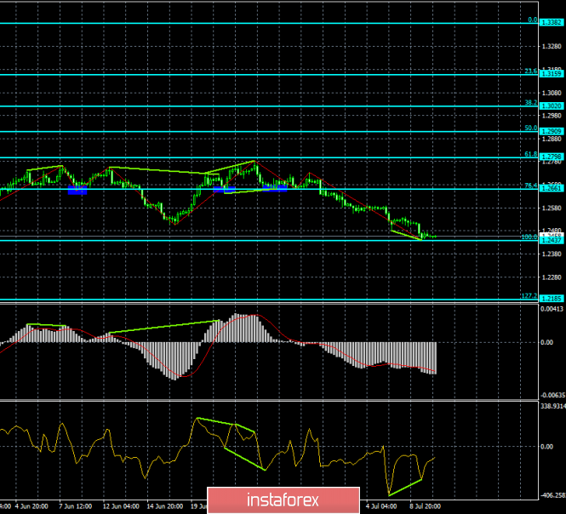Click the 1.2380 price axis label
Image resolution: width=566 pixels, height=514 pixels.
pyautogui.click(x=552, y=254)
